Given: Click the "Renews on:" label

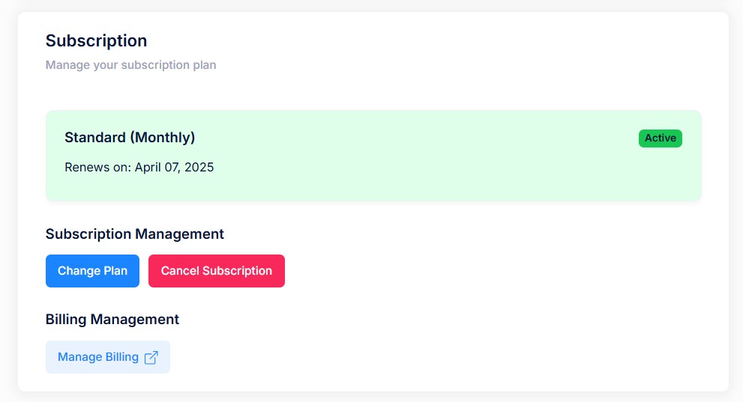Looking at the screenshot, I should click(x=97, y=168).
